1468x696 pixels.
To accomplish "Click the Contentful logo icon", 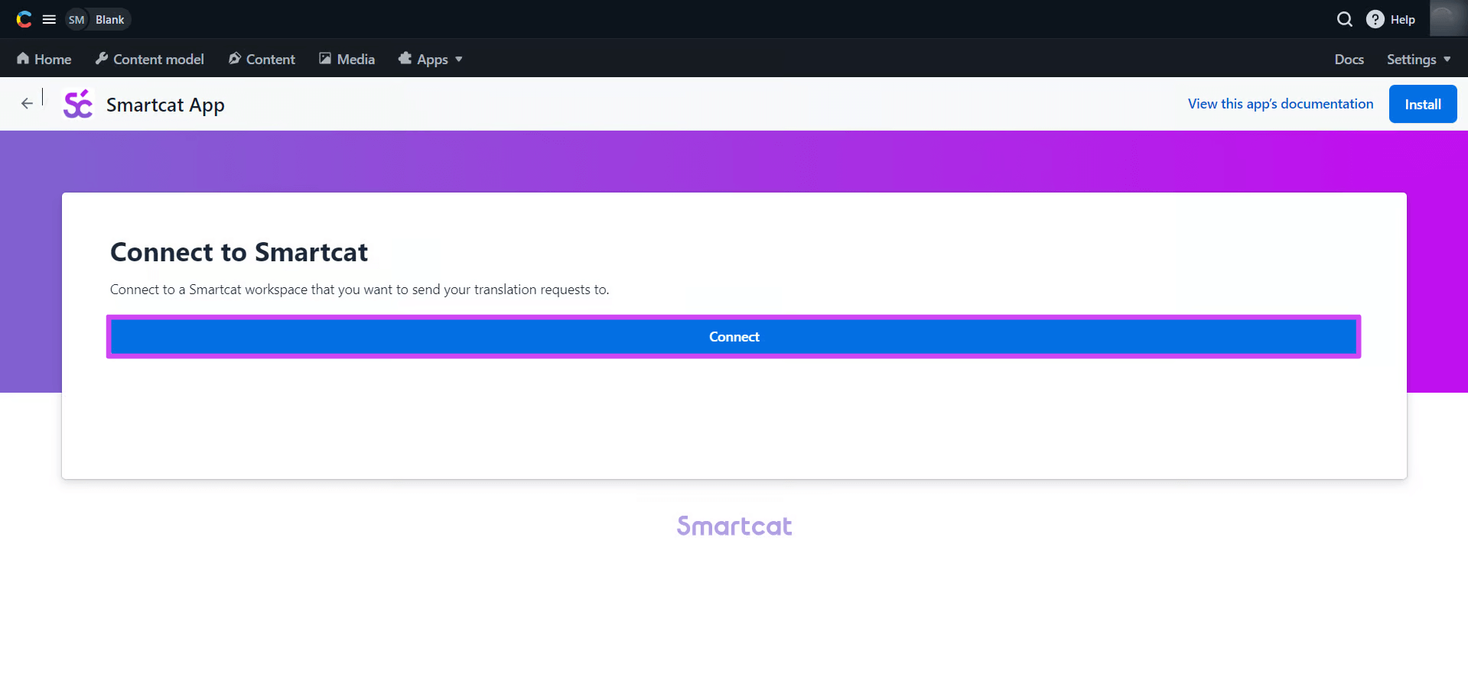I will (24, 19).
